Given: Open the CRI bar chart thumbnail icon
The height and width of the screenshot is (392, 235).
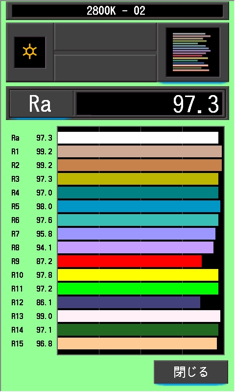Looking at the screenshot, I should (192, 52).
